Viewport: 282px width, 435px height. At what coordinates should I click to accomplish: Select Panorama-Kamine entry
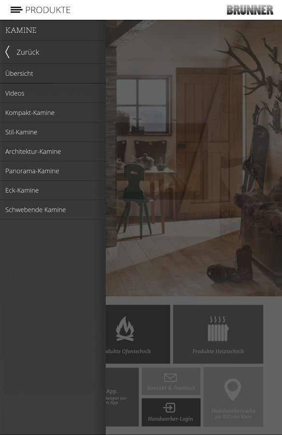[53, 171]
